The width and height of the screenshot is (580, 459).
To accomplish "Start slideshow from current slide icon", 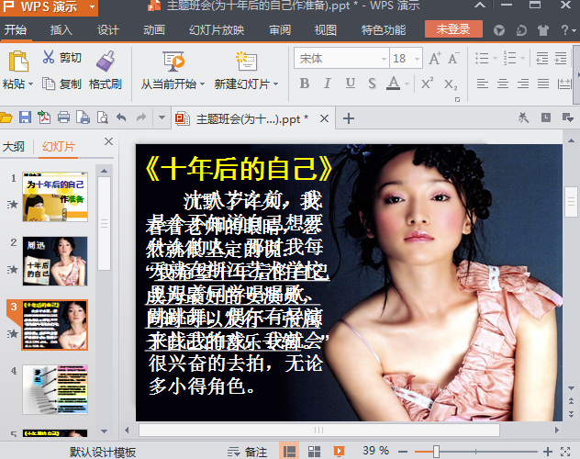I will (x=173, y=61).
